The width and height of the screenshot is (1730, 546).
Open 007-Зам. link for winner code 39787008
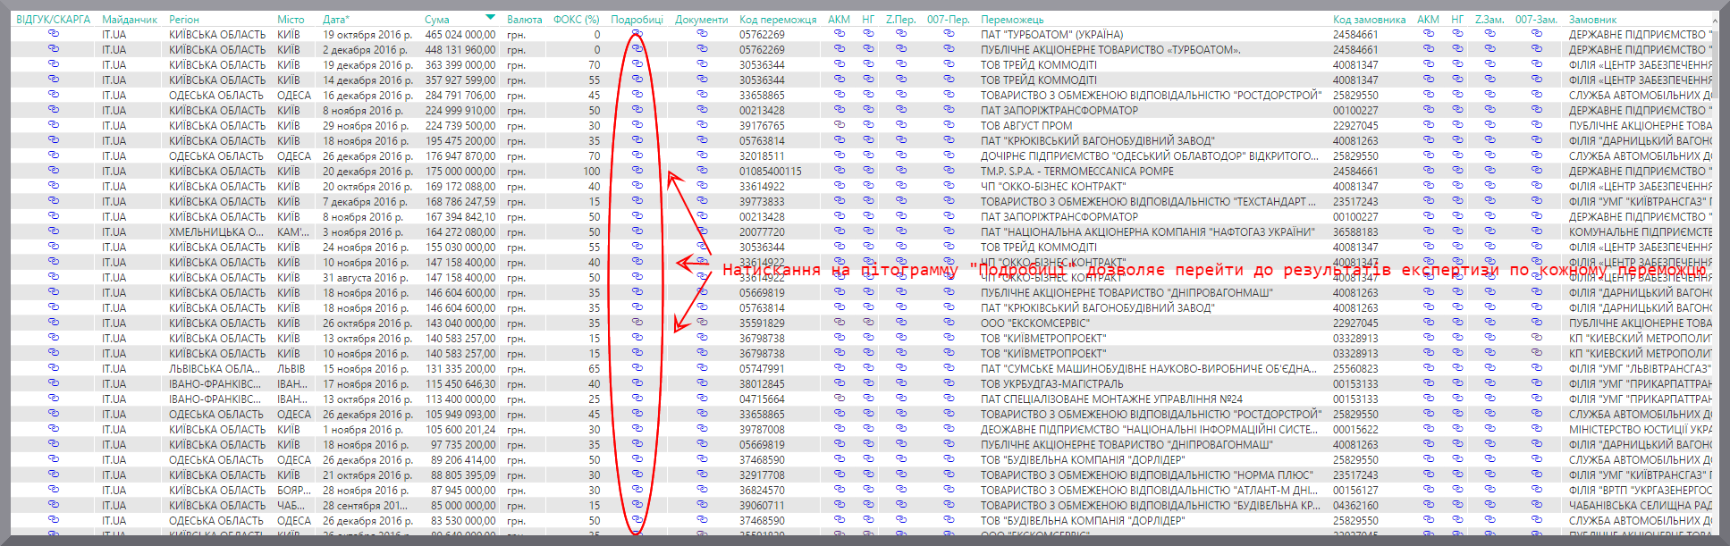1536,429
